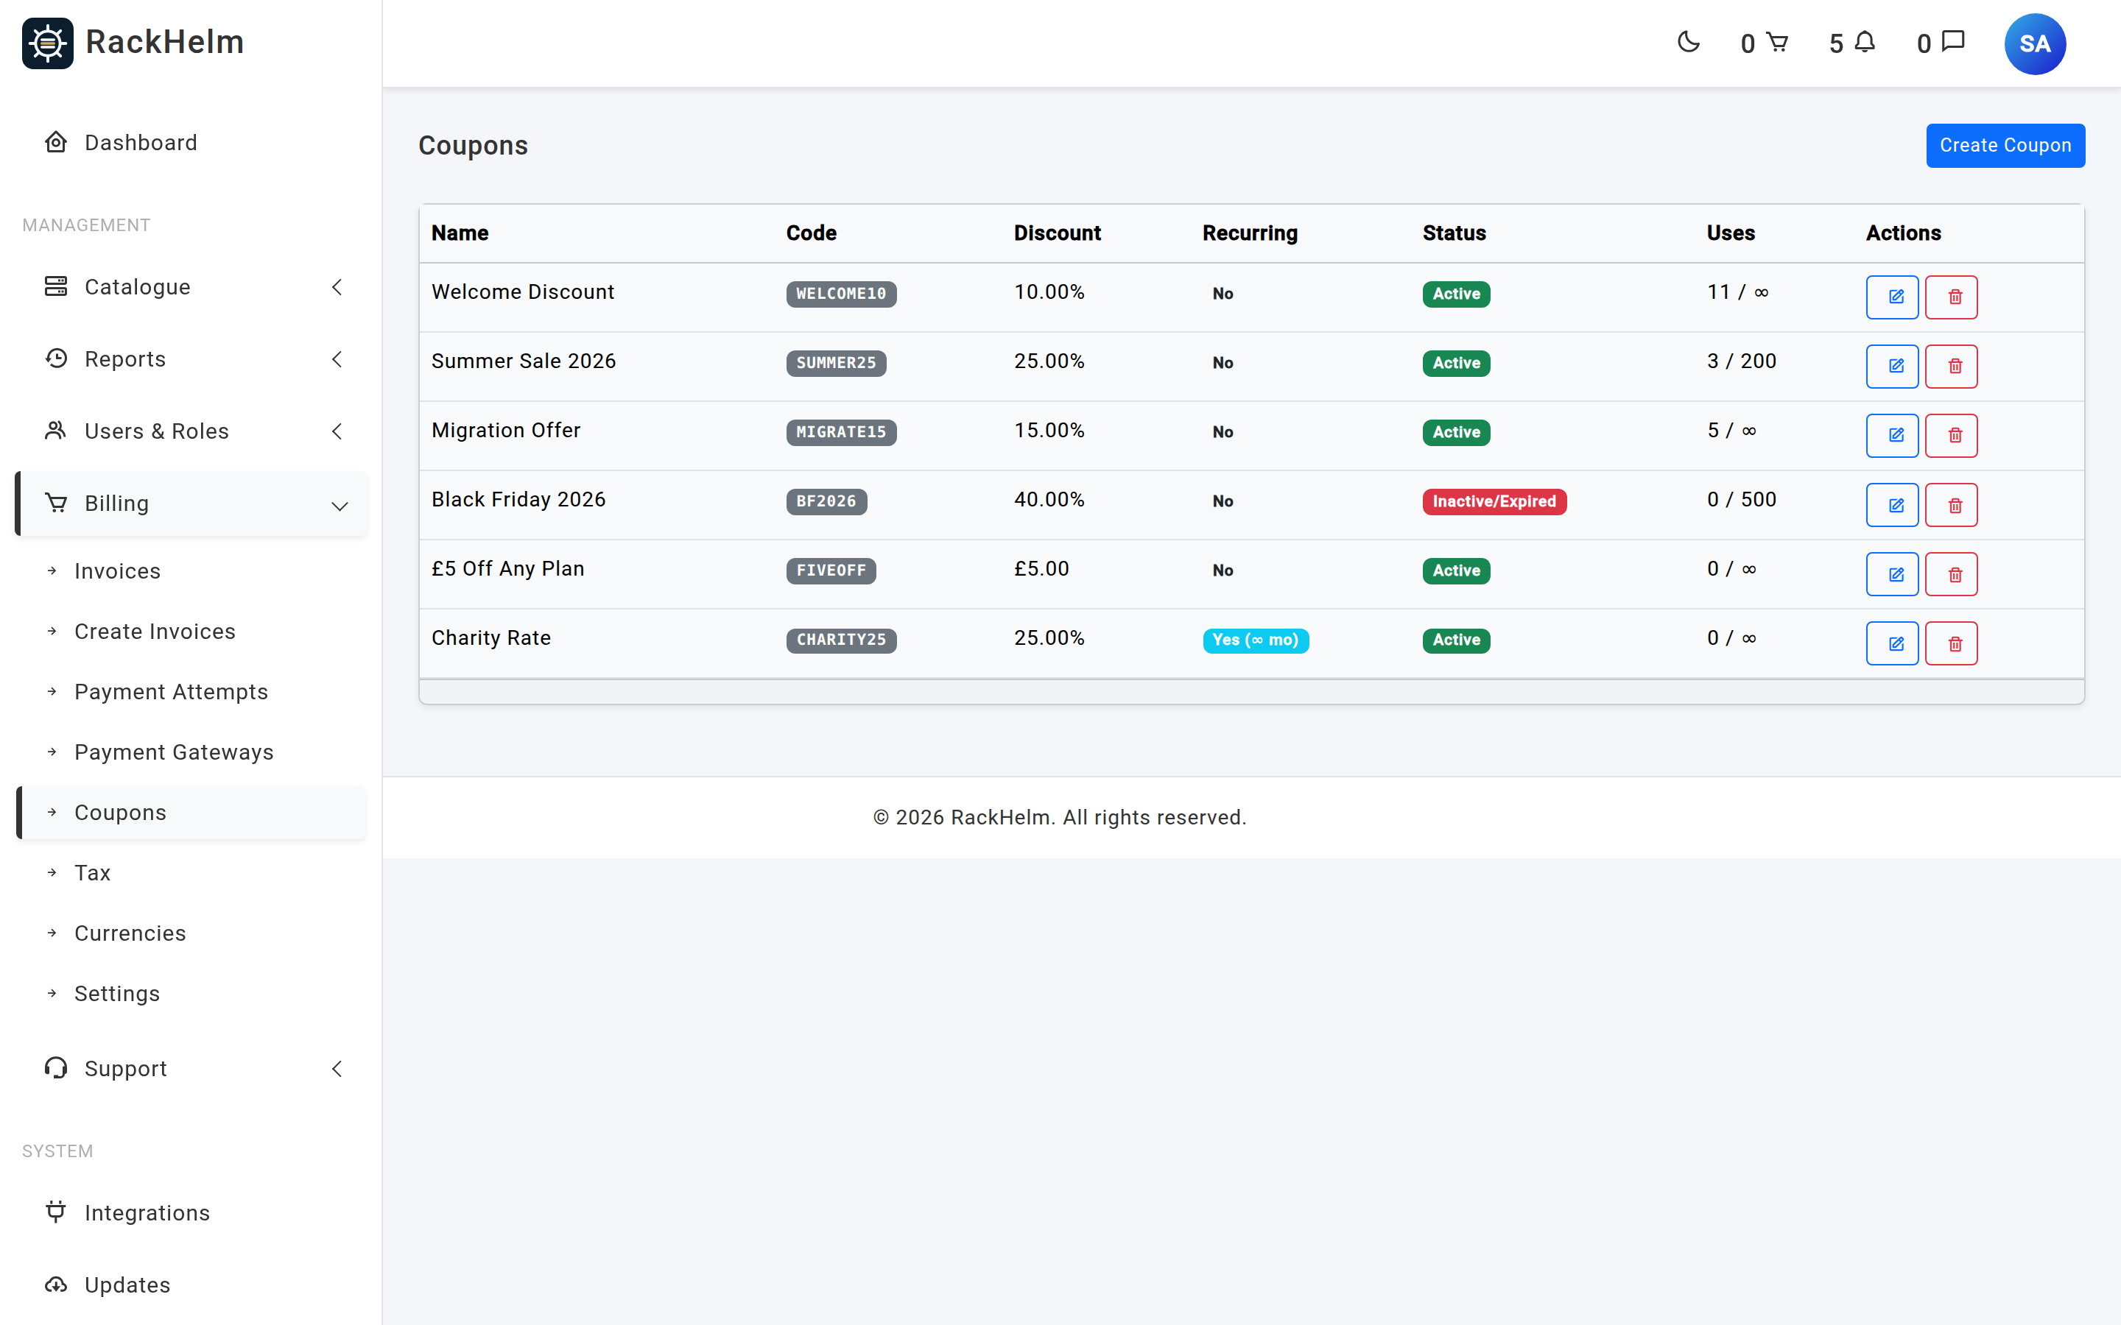
Task: Click the CHARITY25 code badge
Action: point(840,640)
